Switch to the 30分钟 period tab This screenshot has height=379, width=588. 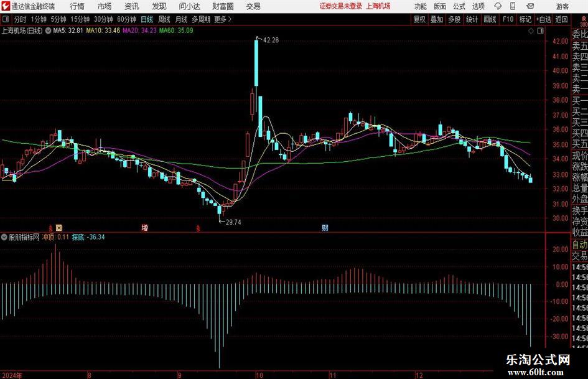[x=103, y=19]
